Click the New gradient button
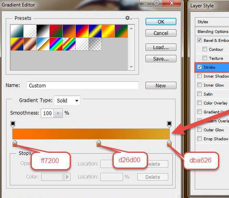This screenshot has width=229, height=198. pos(161,85)
